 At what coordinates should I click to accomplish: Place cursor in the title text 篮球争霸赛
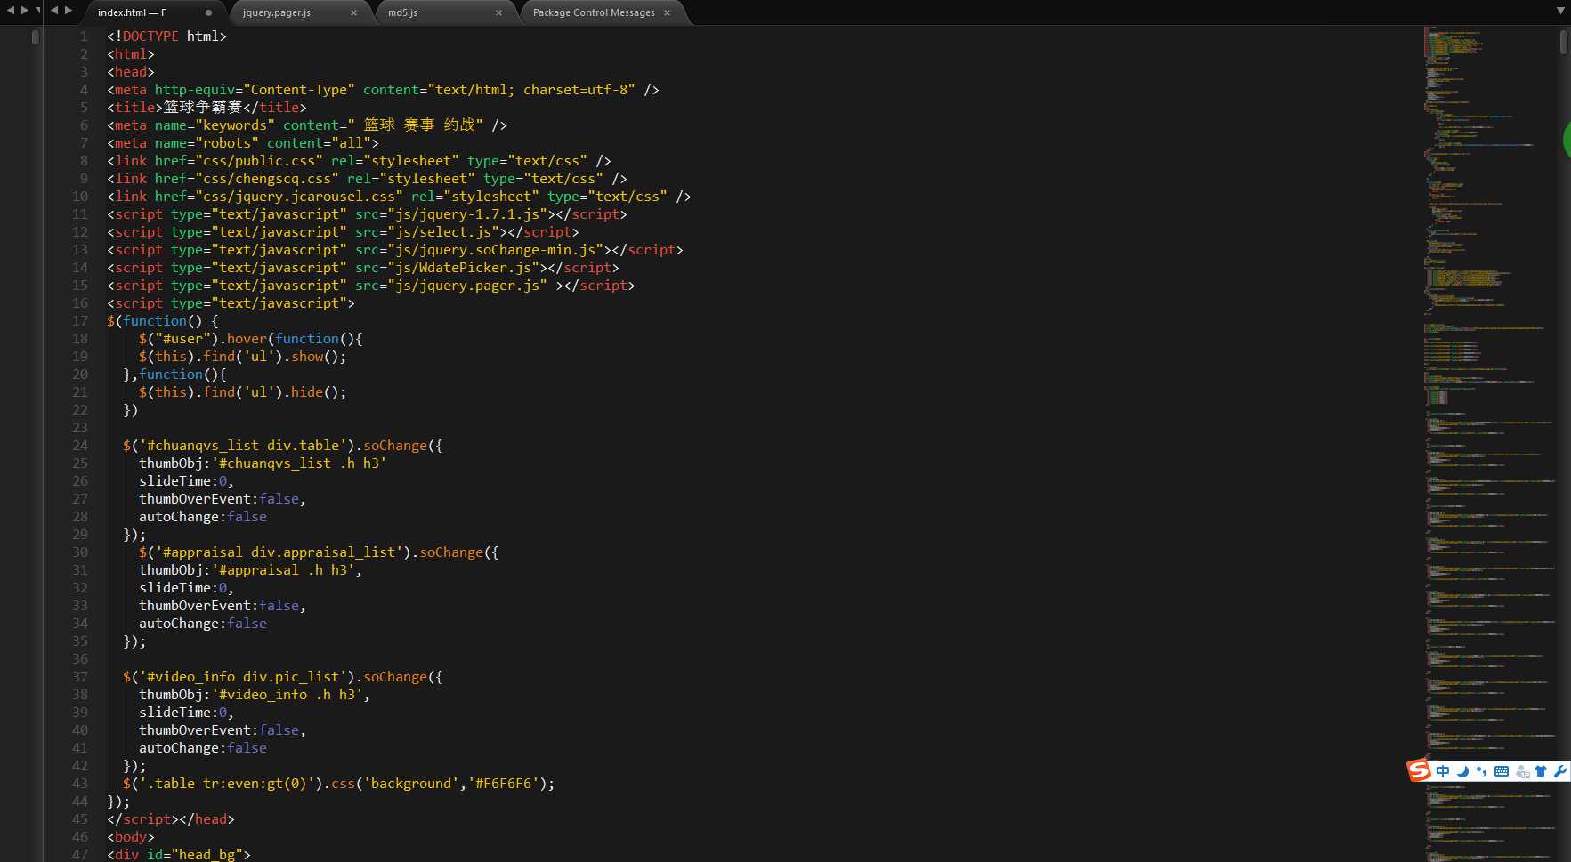pos(203,108)
